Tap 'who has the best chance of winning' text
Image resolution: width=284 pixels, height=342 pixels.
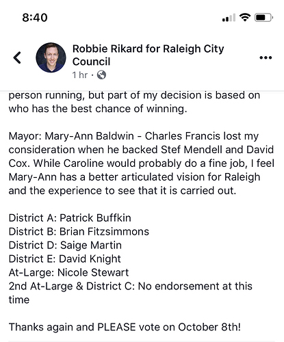[x=98, y=109]
